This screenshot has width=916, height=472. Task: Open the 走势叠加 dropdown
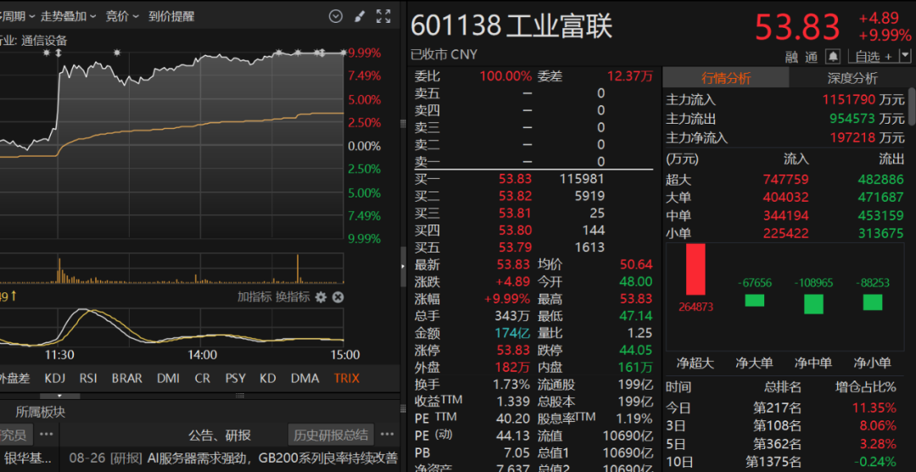tap(69, 16)
